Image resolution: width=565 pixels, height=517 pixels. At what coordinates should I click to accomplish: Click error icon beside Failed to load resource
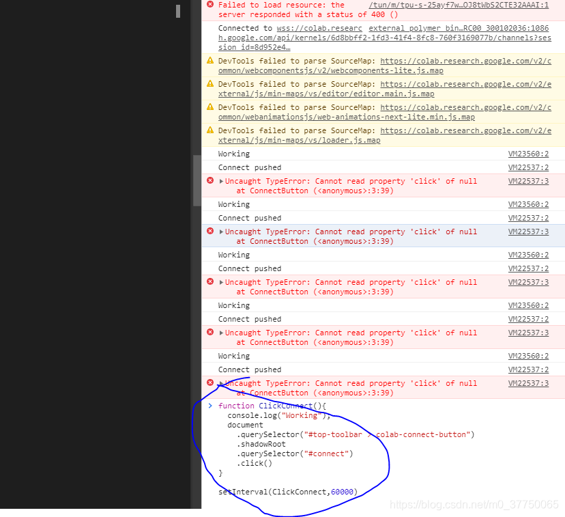[x=210, y=5]
